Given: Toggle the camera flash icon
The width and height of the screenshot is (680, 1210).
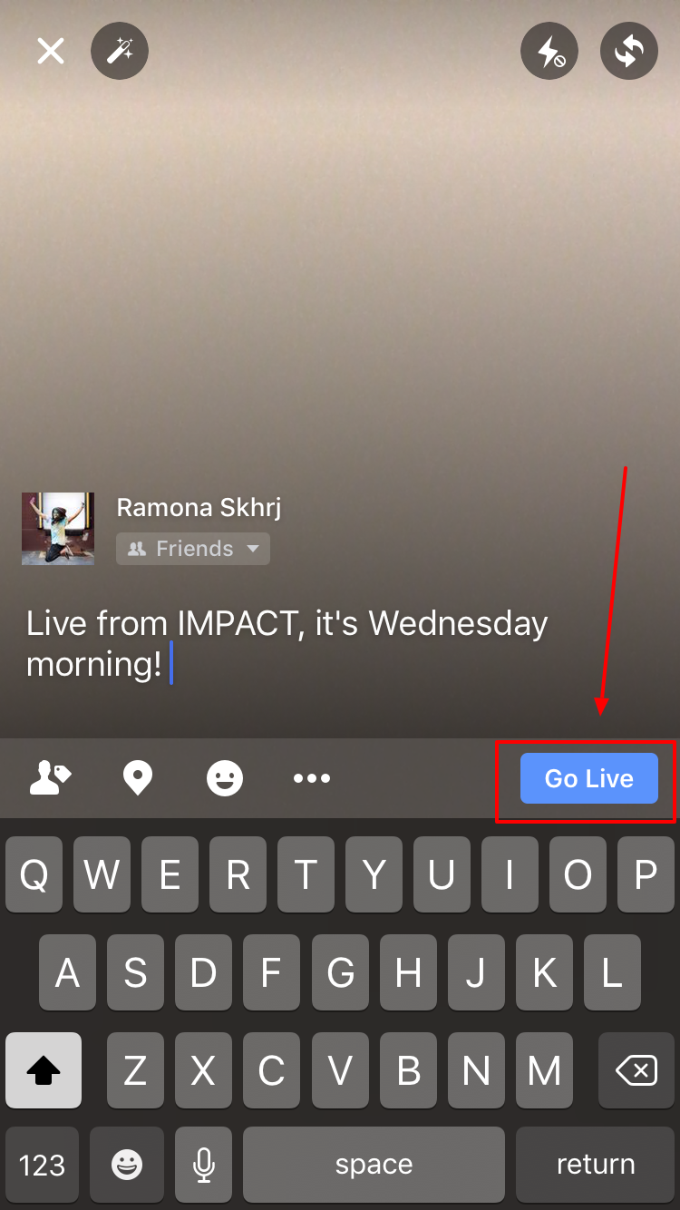Looking at the screenshot, I should pyautogui.click(x=549, y=52).
